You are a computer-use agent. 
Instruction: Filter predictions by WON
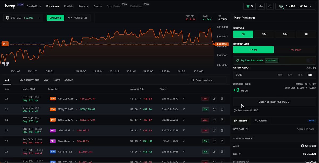click(47, 80)
